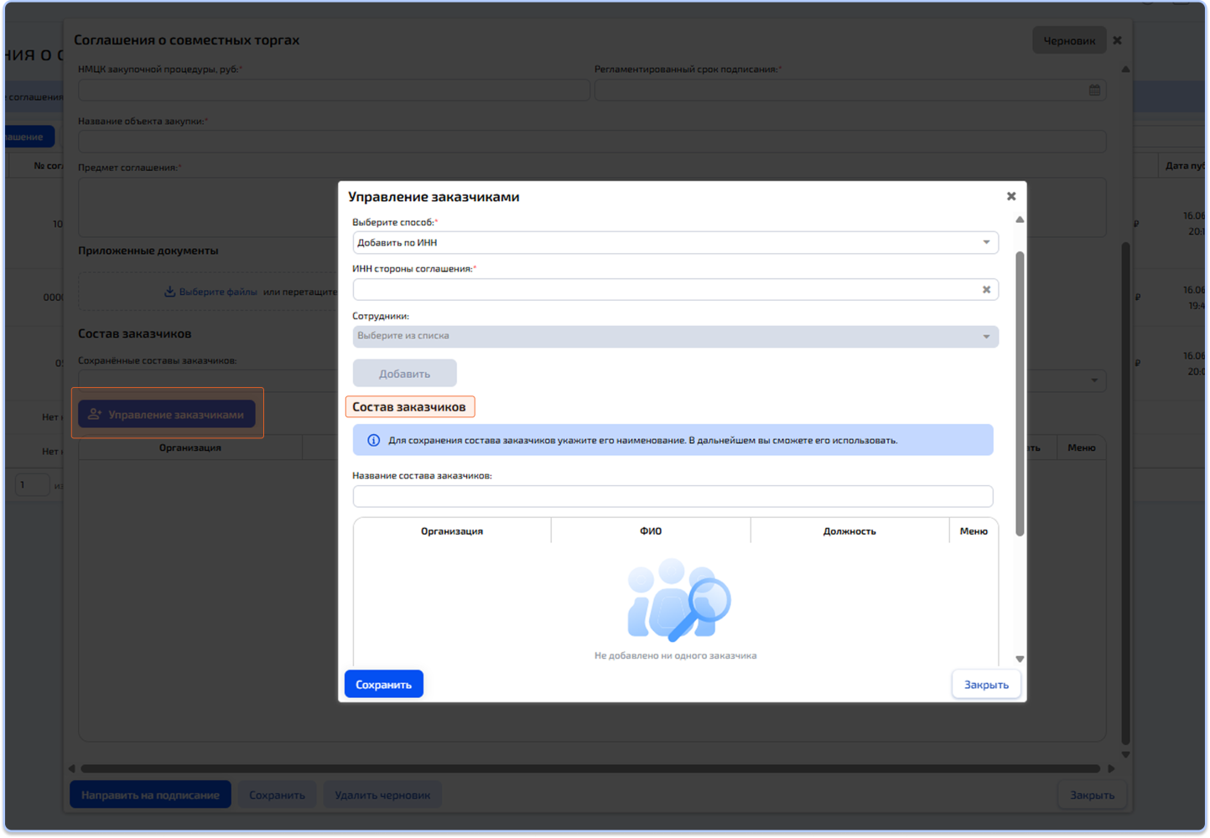Open the calendar icon for срок подписания
Screen dimensions: 1210x838
[1094, 90]
